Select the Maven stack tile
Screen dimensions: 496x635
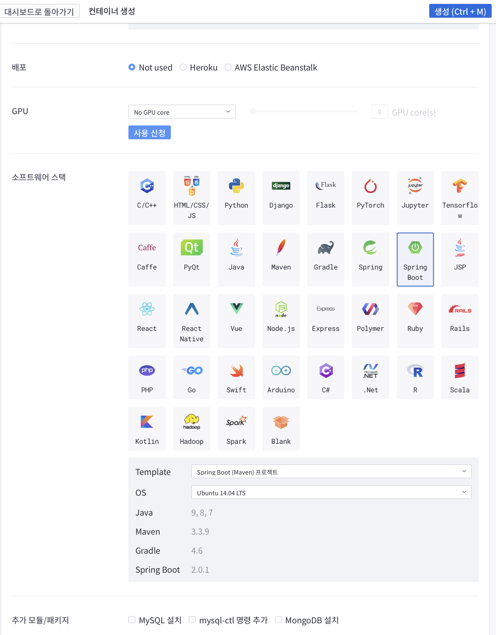tap(281, 260)
